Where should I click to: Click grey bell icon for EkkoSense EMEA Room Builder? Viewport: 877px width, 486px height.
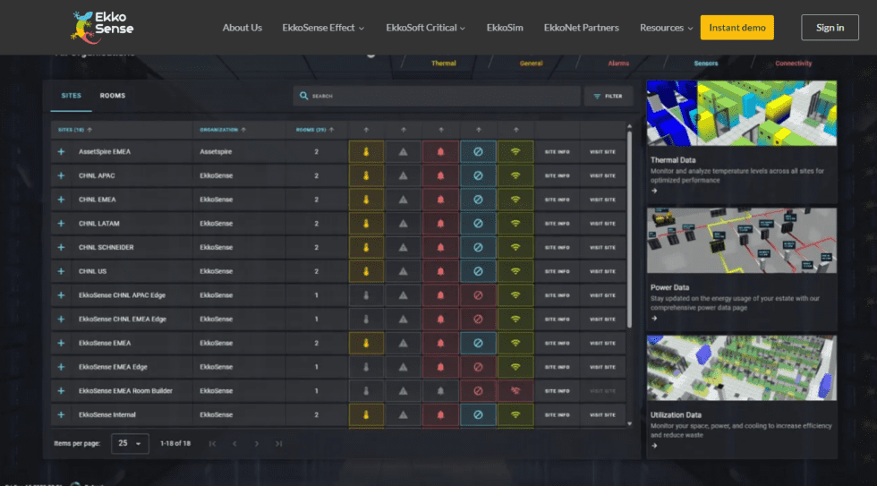click(x=440, y=391)
